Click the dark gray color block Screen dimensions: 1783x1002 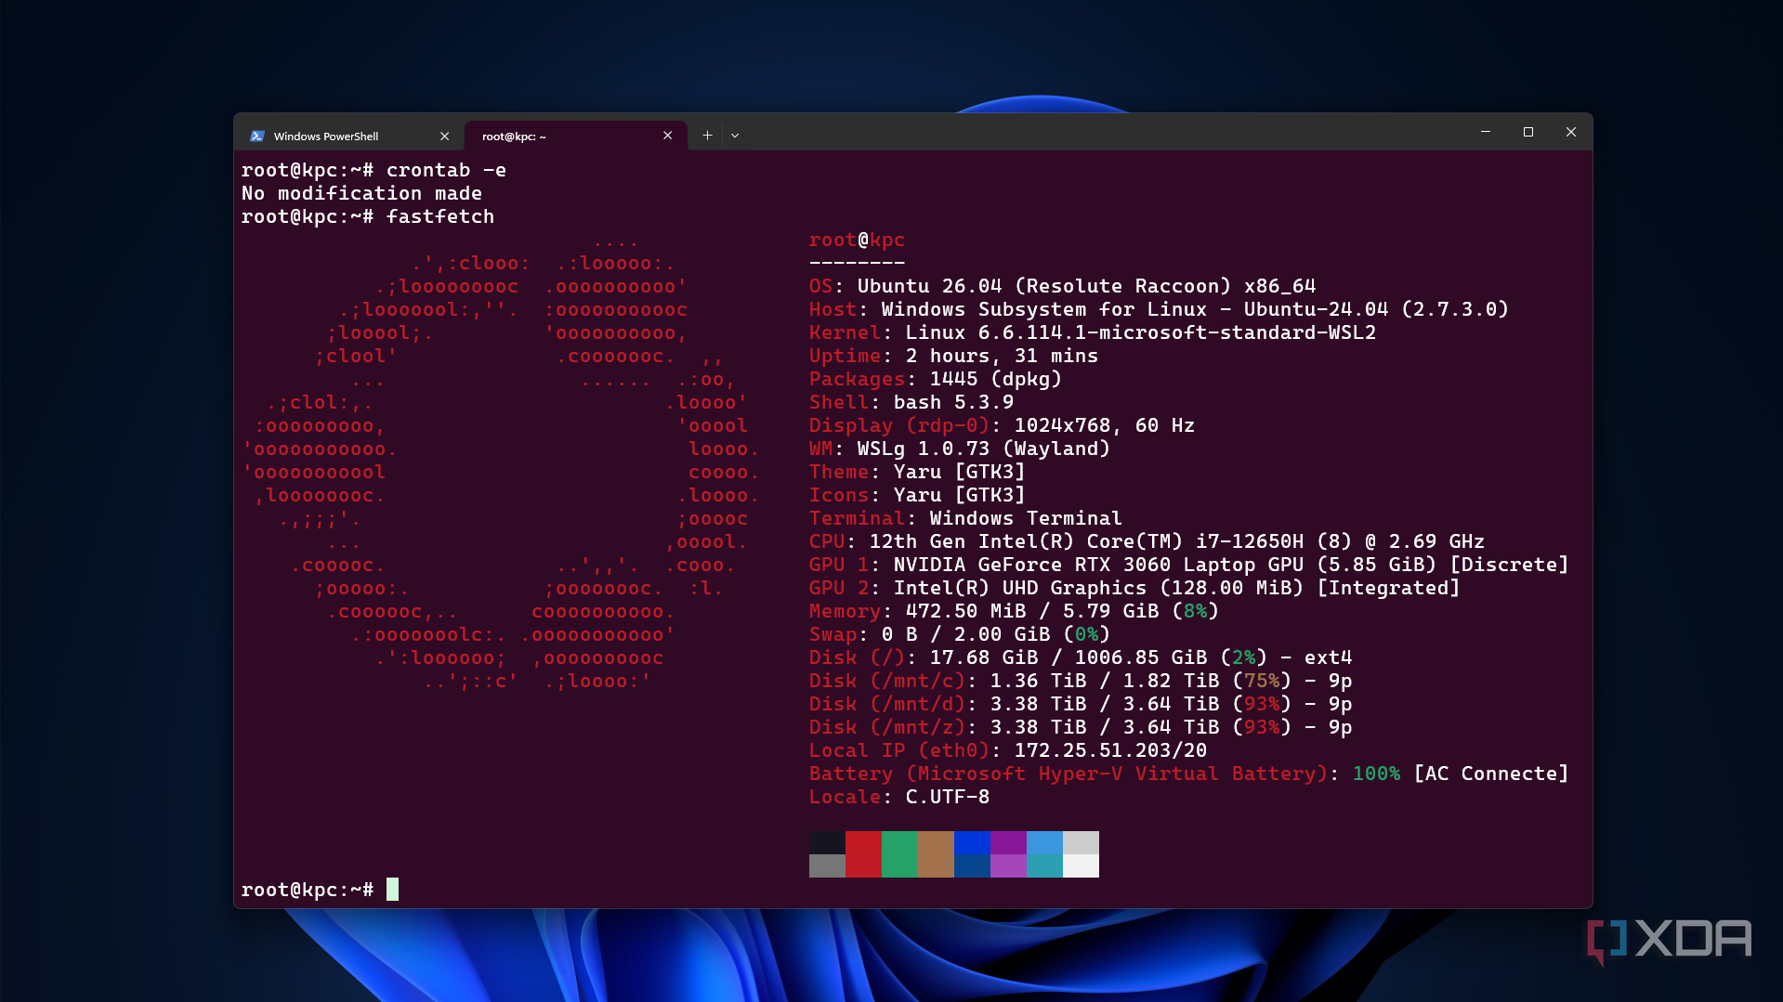(827, 842)
